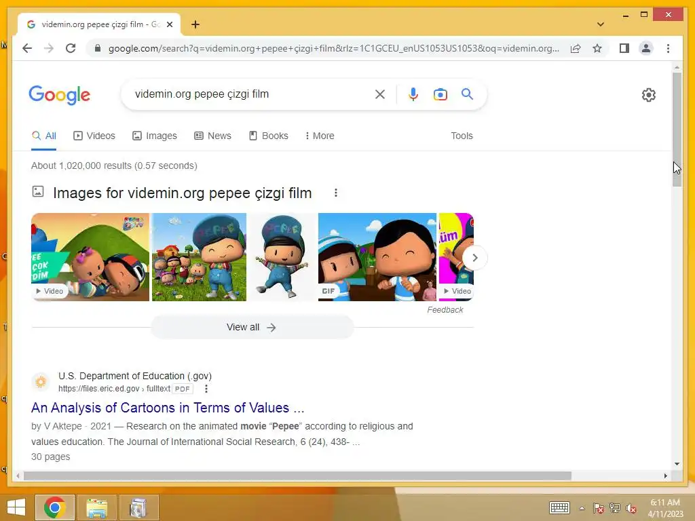This screenshot has height=521, width=695.
Task: Click the View all images button
Action: (252, 327)
